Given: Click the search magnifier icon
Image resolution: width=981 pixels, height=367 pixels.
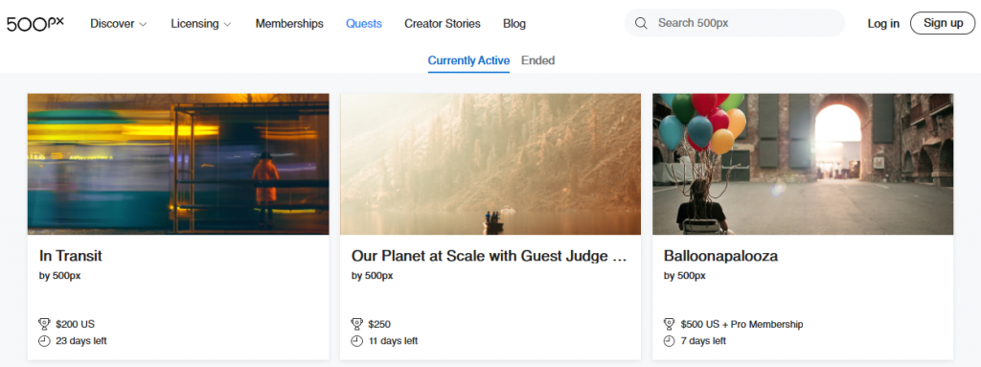Looking at the screenshot, I should point(641,24).
